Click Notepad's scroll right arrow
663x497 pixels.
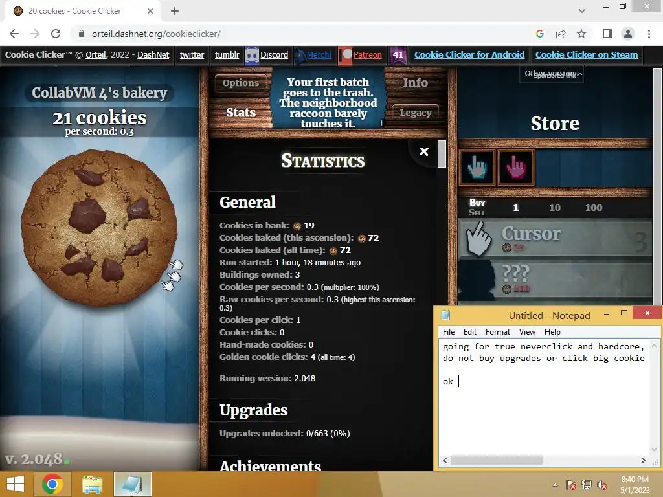643,460
